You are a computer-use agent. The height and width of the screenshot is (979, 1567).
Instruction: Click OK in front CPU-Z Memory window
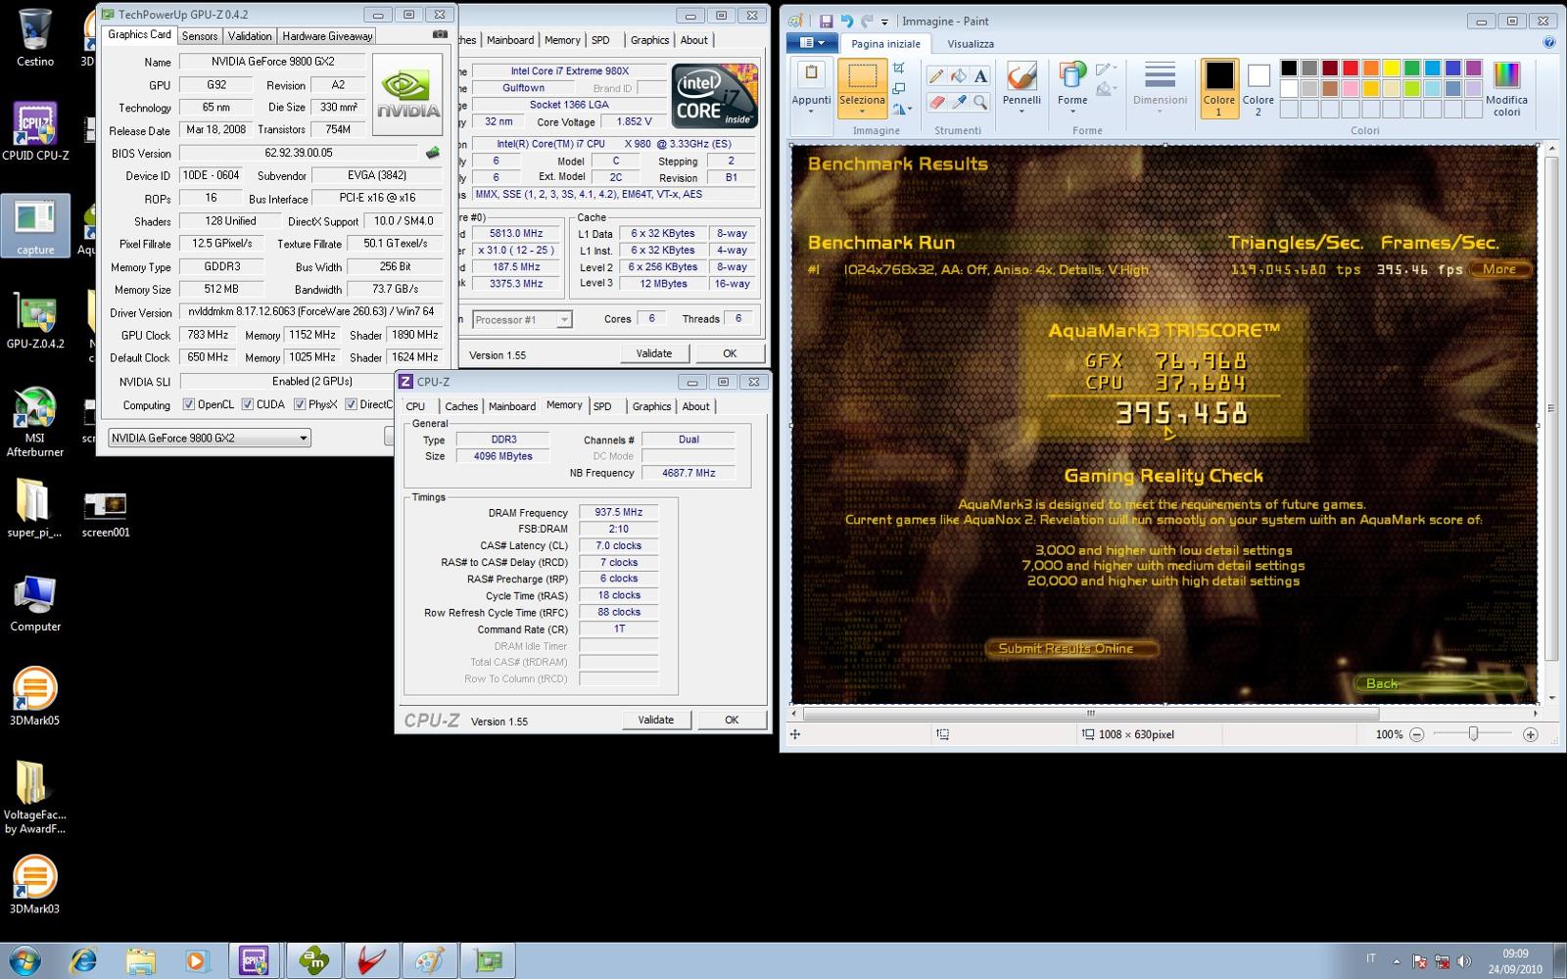[x=732, y=720]
